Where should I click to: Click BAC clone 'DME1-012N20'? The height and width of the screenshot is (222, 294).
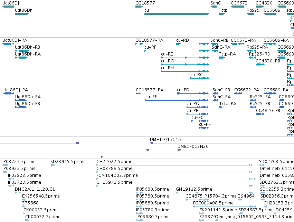[x=193, y=147]
